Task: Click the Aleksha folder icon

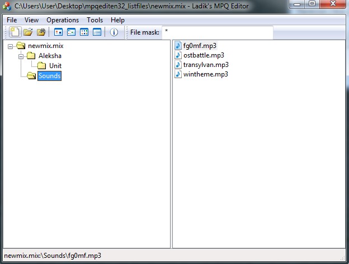Action: tap(31, 55)
